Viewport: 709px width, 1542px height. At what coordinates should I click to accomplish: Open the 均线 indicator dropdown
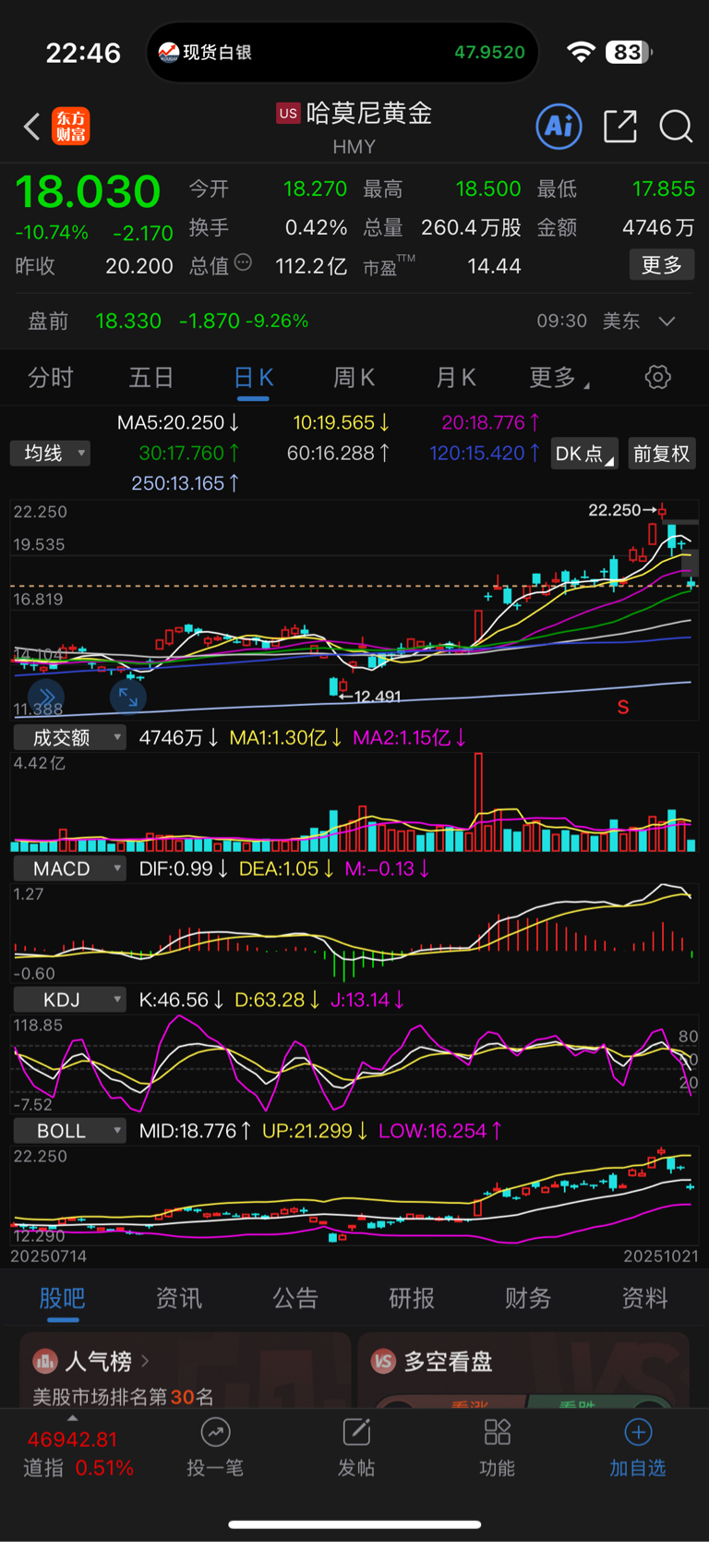50,453
